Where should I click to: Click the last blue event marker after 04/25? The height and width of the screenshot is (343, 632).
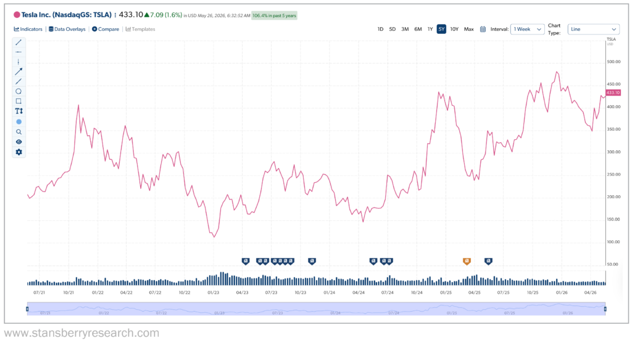488,261
